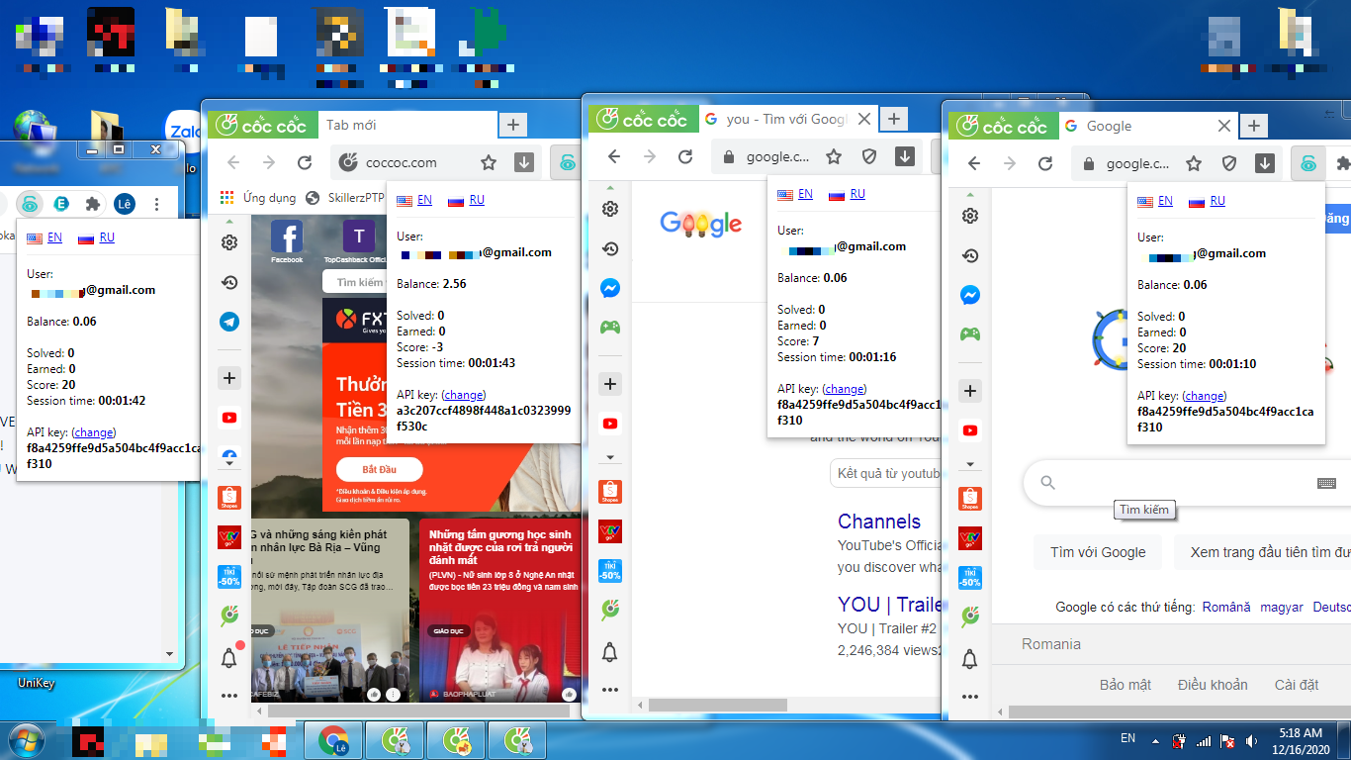1351x760 pixels.
Task: Open notifications bell in Tab mới window sidebar
Action: point(229,656)
